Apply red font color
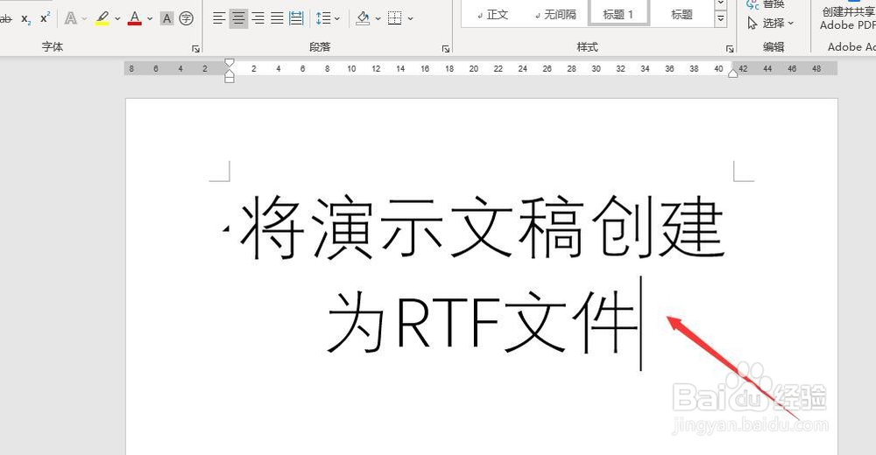 point(135,18)
